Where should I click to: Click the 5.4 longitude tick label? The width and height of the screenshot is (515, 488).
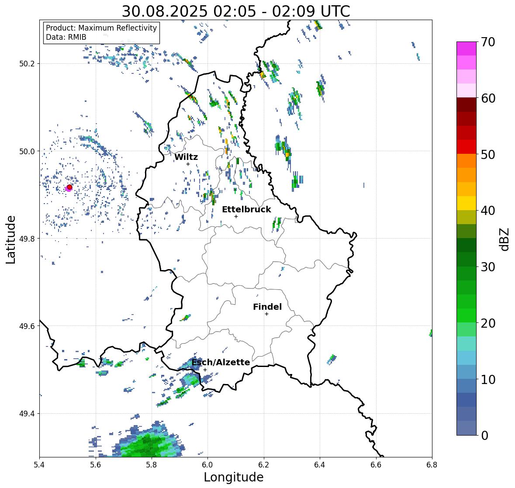(x=39, y=465)
